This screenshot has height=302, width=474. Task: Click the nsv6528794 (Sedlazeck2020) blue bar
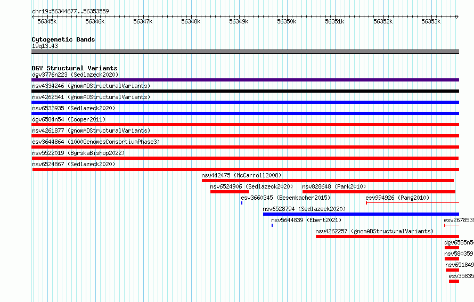(361, 214)
